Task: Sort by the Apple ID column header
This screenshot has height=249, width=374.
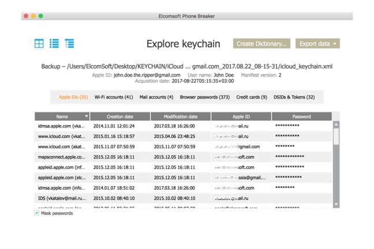Action: click(x=241, y=116)
